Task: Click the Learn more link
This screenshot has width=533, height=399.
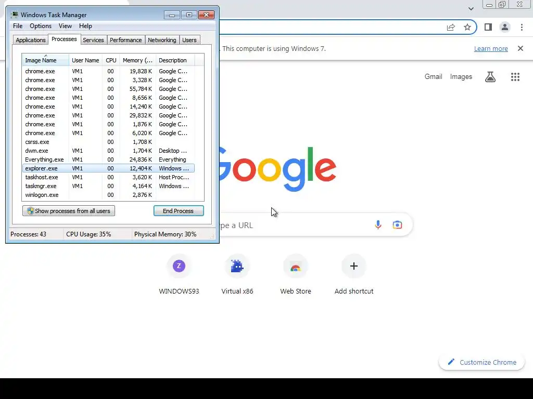Action: click(491, 48)
